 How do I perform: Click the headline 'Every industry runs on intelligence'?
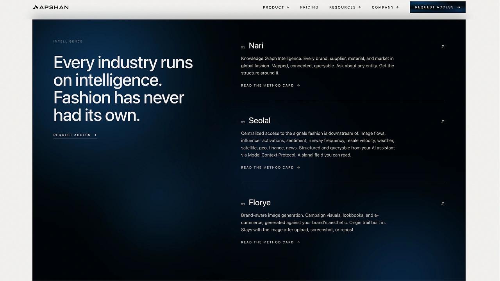[123, 89]
